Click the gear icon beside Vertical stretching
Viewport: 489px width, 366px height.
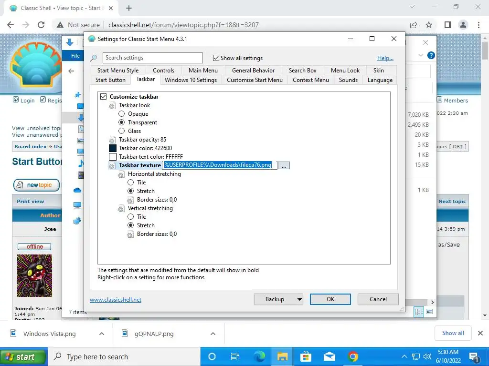point(121,209)
